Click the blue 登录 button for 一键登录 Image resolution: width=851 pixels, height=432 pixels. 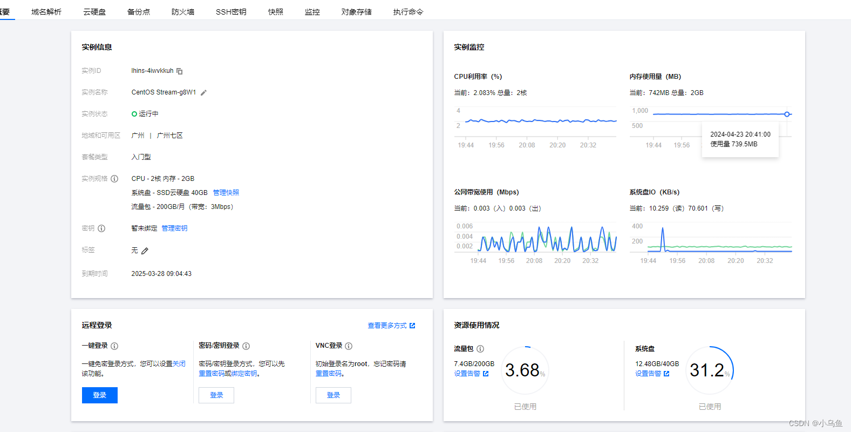(x=100, y=395)
